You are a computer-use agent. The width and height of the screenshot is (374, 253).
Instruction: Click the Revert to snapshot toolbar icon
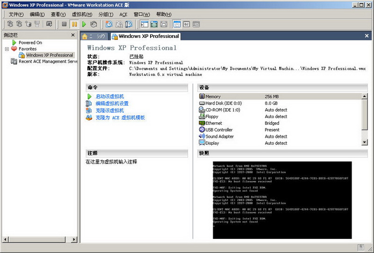click(x=119, y=24)
